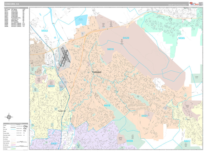Click the lower scale bar in the legend

click(x=22, y=146)
